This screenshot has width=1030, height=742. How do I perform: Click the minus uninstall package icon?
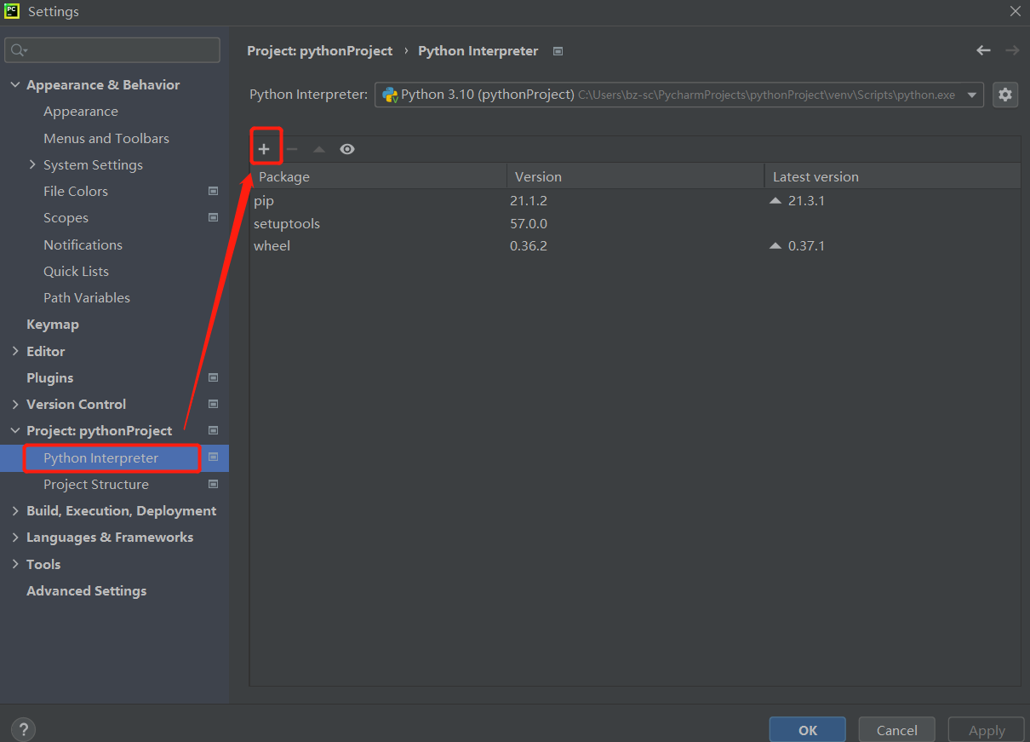point(292,149)
